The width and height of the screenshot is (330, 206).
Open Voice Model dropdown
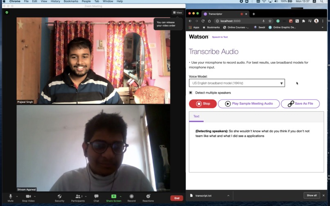coord(237,83)
